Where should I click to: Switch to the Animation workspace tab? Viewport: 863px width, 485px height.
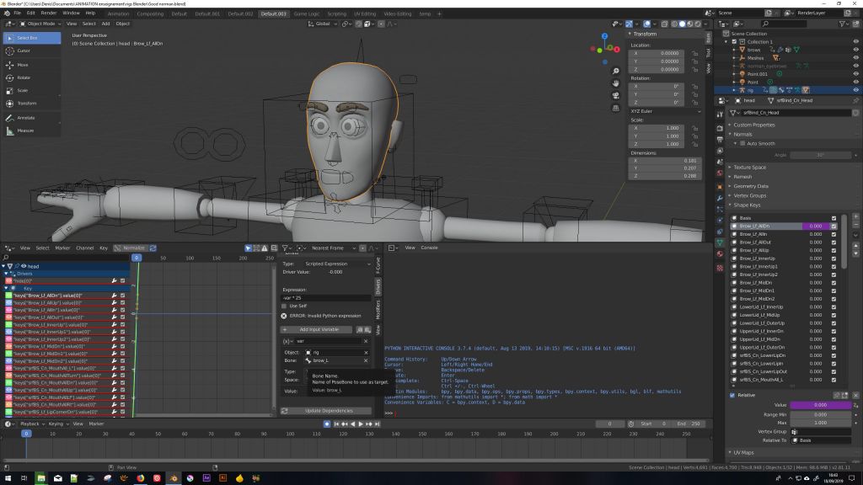[118, 13]
